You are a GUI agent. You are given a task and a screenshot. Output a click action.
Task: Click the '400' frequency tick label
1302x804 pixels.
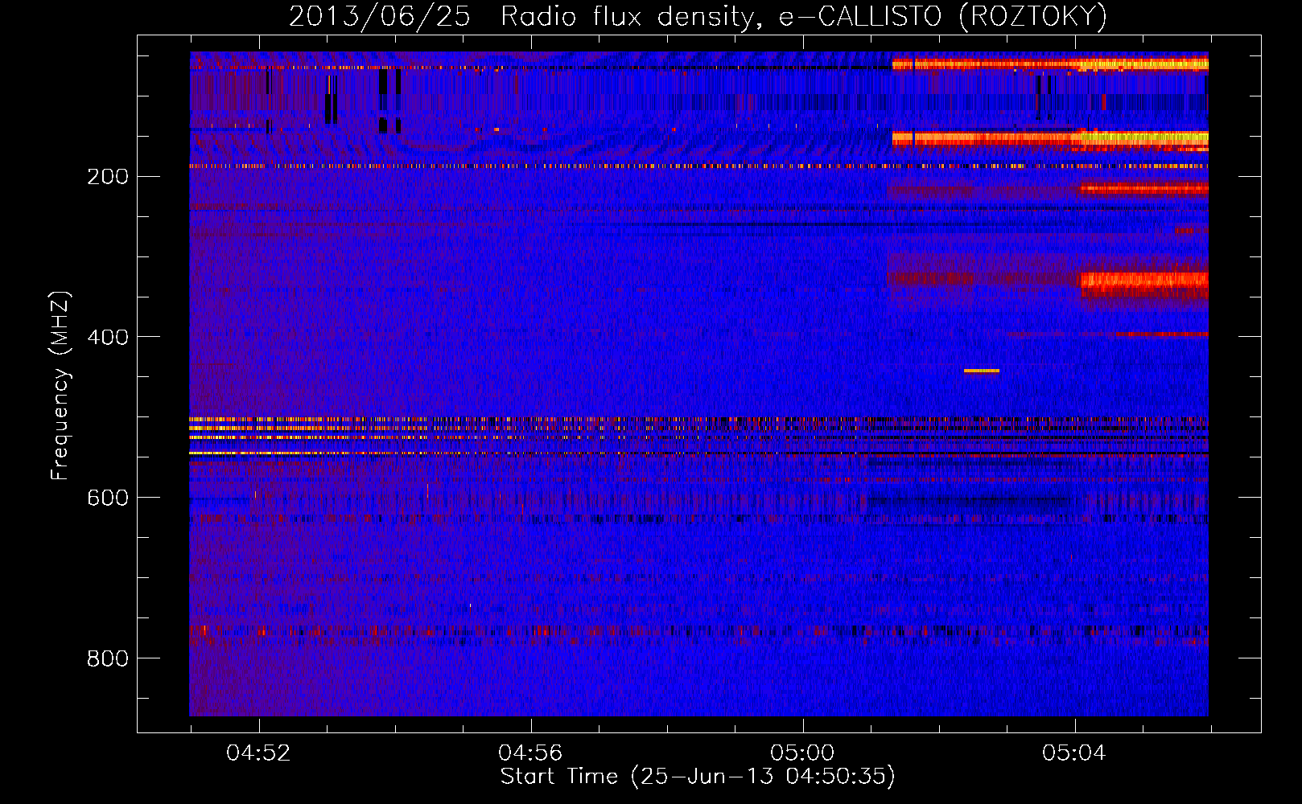(x=108, y=338)
